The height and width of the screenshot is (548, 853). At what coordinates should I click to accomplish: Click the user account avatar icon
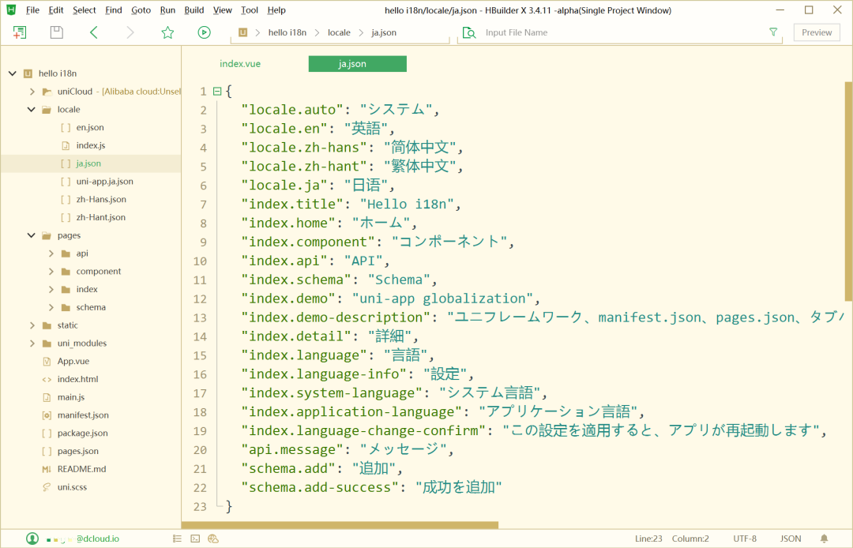[32, 539]
